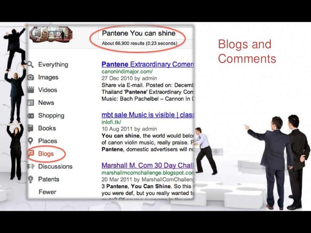Switch to Shopping results
The width and height of the screenshot is (311, 233).
pos(51,116)
